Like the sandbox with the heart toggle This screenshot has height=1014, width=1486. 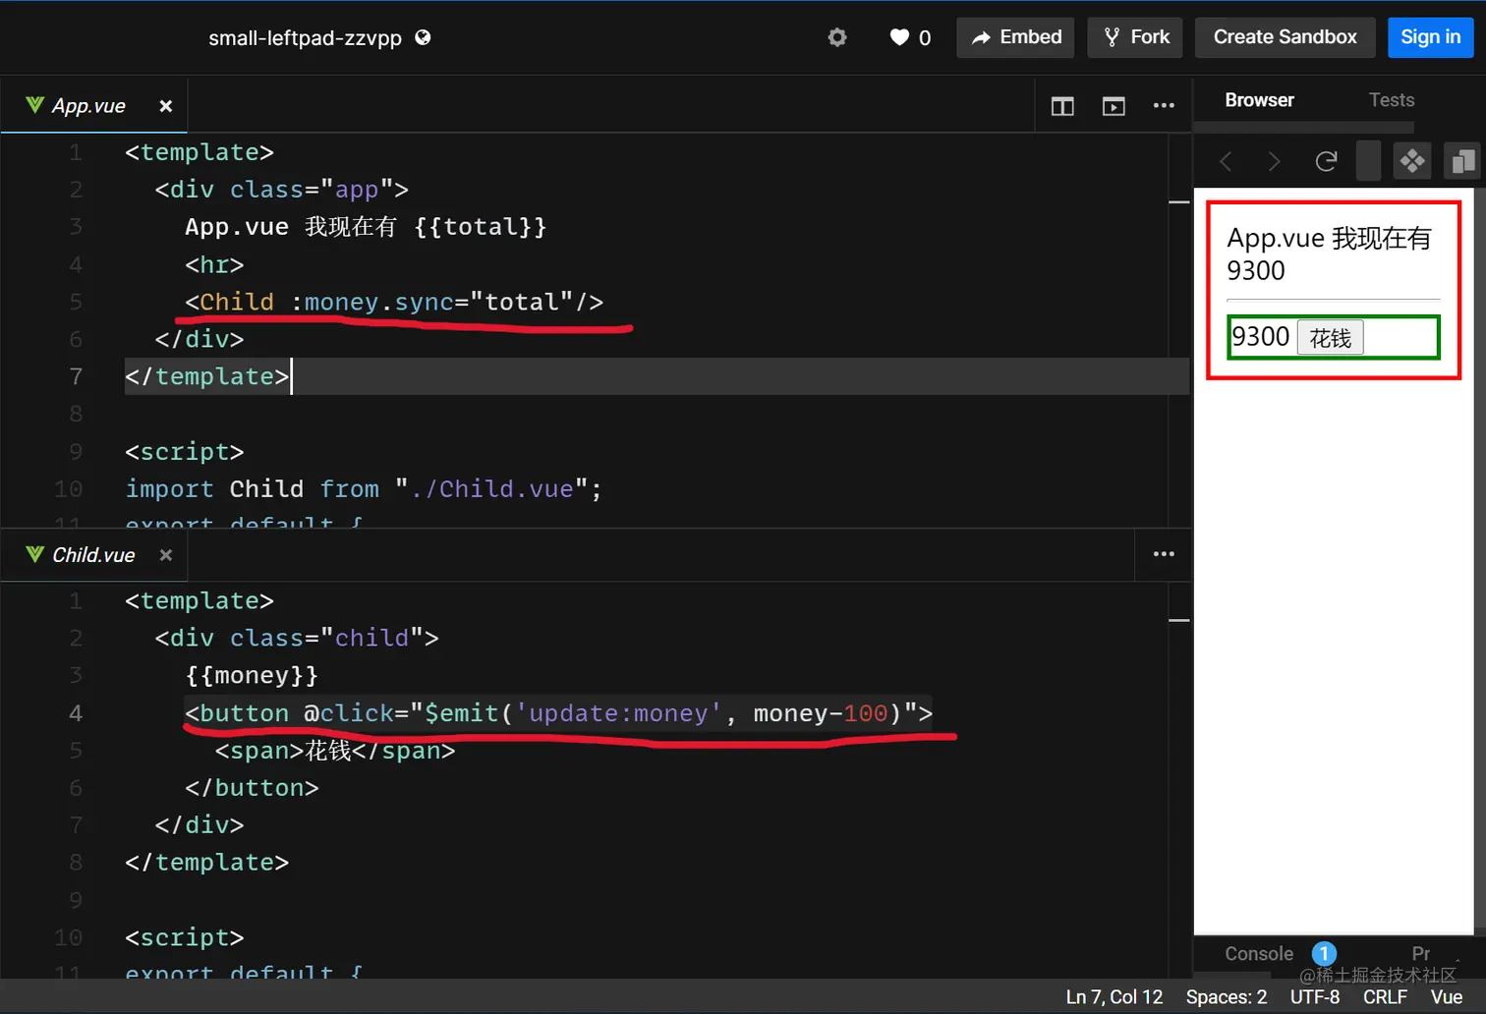pos(897,37)
